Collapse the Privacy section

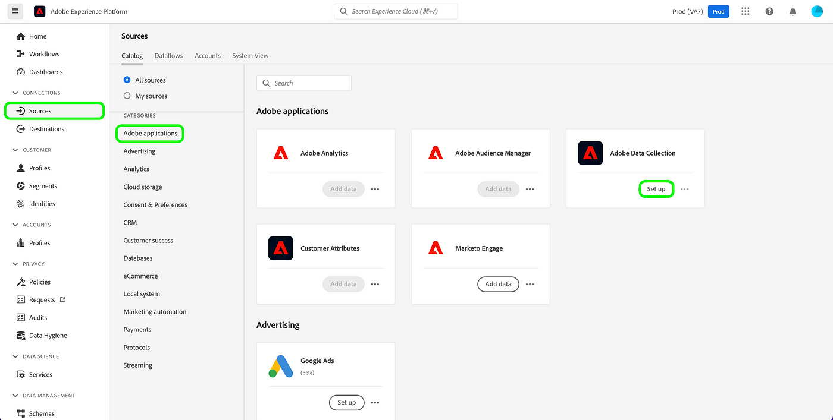[x=15, y=264]
